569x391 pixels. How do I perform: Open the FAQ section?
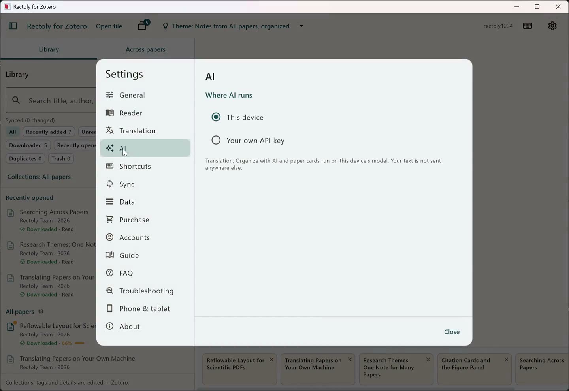pyautogui.click(x=145, y=273)
